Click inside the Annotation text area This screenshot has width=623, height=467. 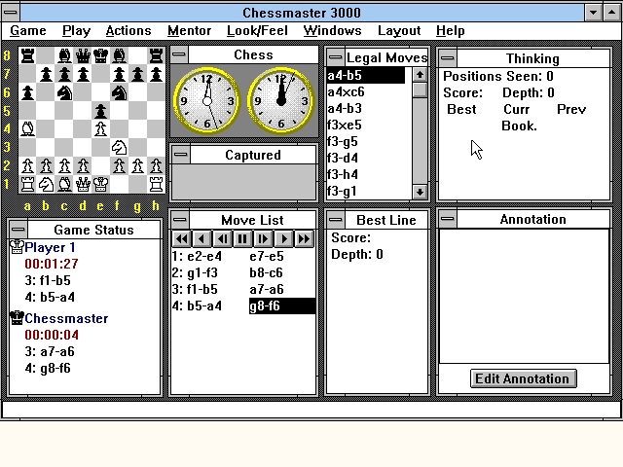524,296
